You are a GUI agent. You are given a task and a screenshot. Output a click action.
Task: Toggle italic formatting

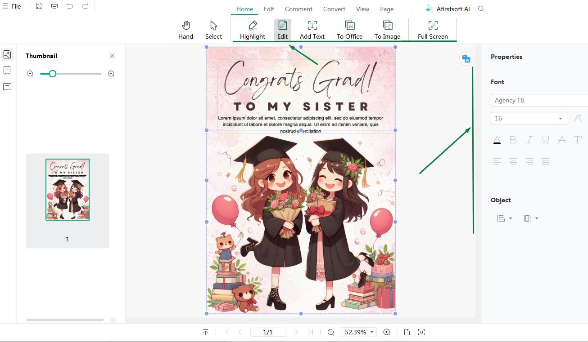529,140
